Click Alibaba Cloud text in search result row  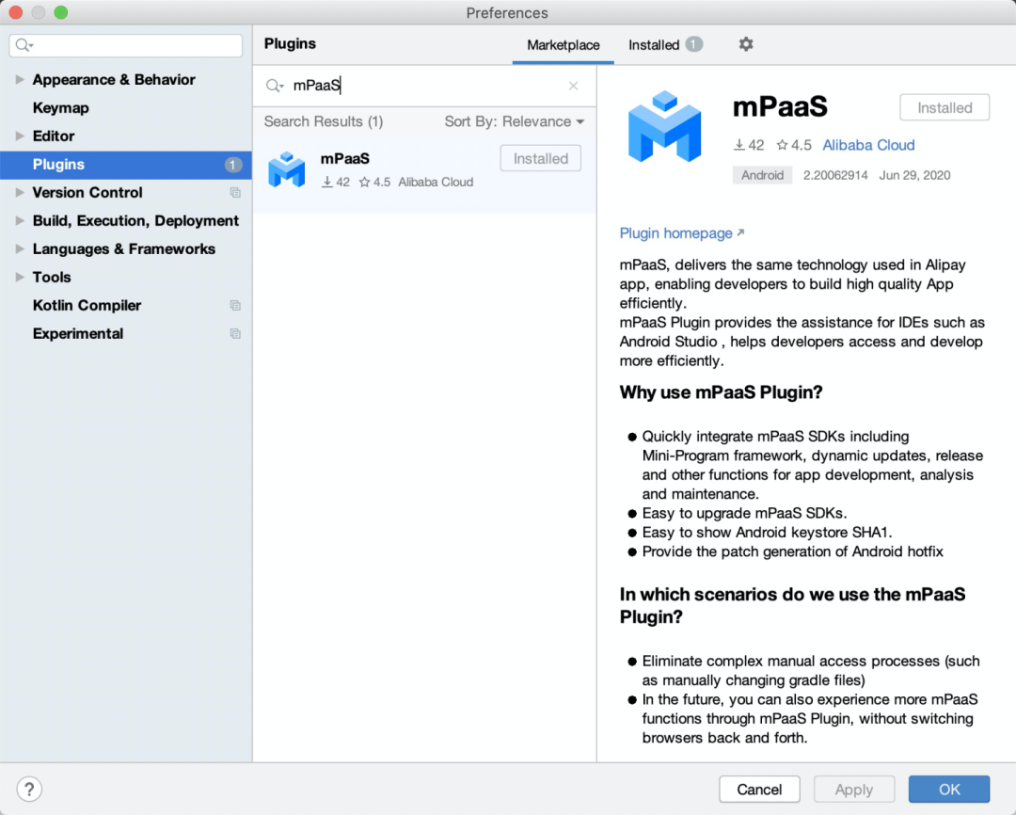pos(436,183)
